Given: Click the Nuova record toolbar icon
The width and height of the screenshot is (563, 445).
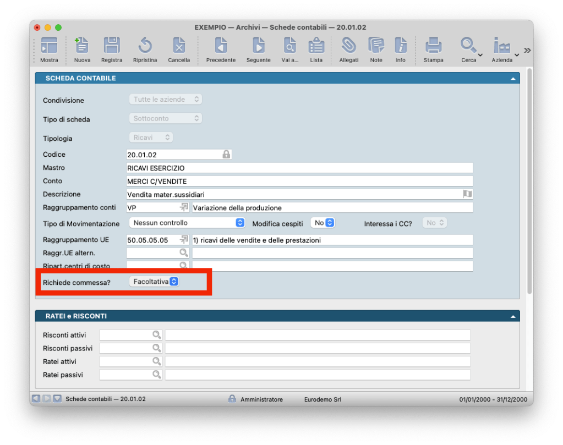Looking at the screenshot, I should pos(82,48).
